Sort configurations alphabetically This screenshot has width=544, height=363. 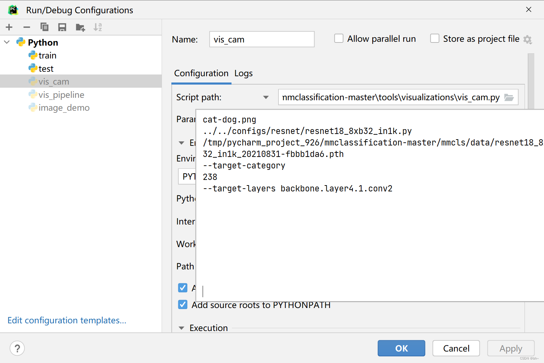98,27
